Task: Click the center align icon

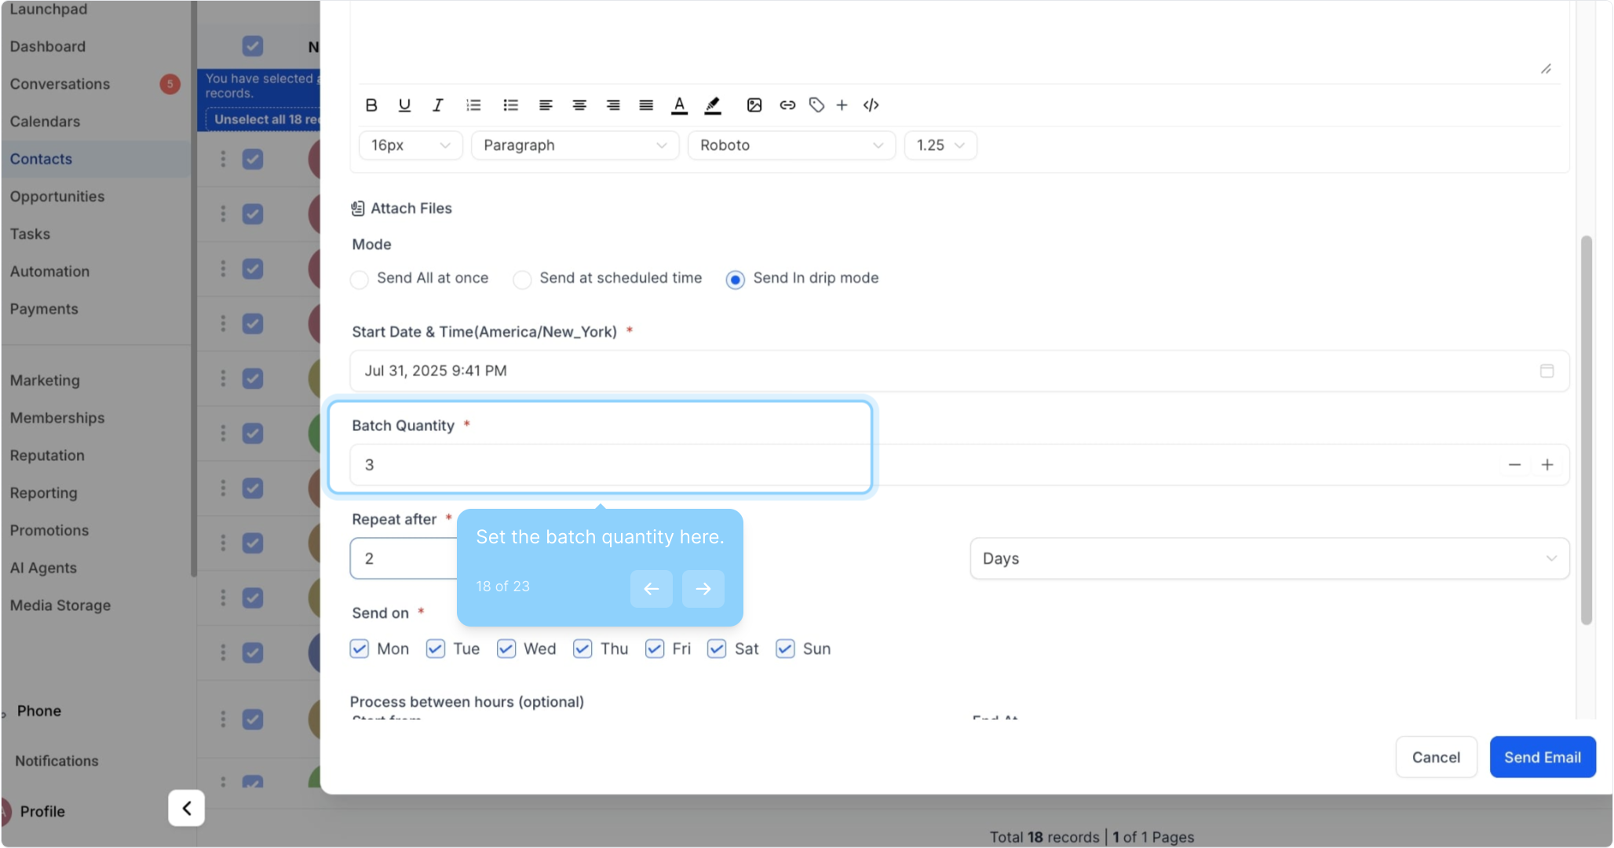Action: [x=579, y=105]
